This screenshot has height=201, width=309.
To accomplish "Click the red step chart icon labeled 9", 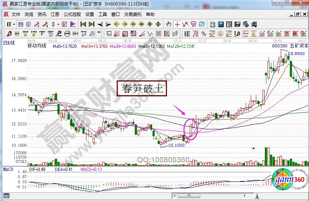I will click(45, 25).
